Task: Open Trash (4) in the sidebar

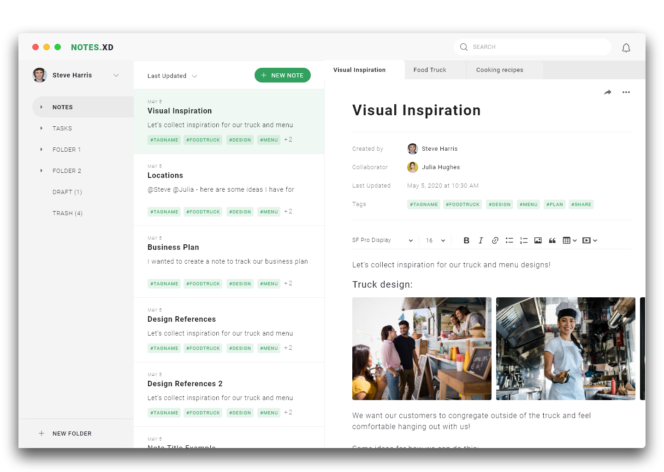Action: pos(67,213)
